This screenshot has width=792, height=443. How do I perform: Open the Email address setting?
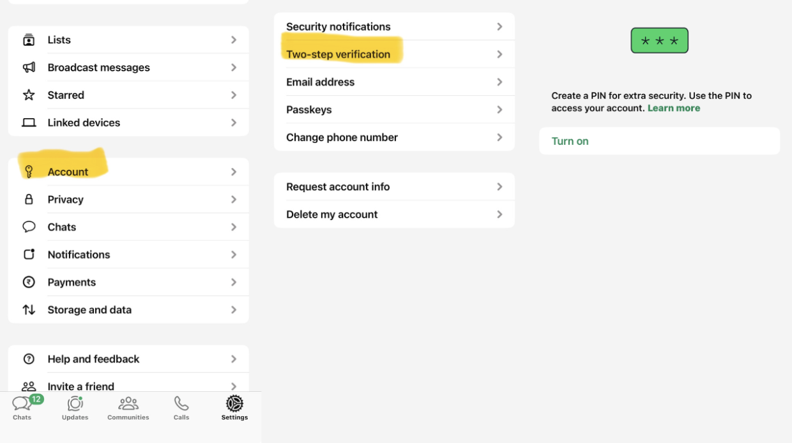click(320, 82)
